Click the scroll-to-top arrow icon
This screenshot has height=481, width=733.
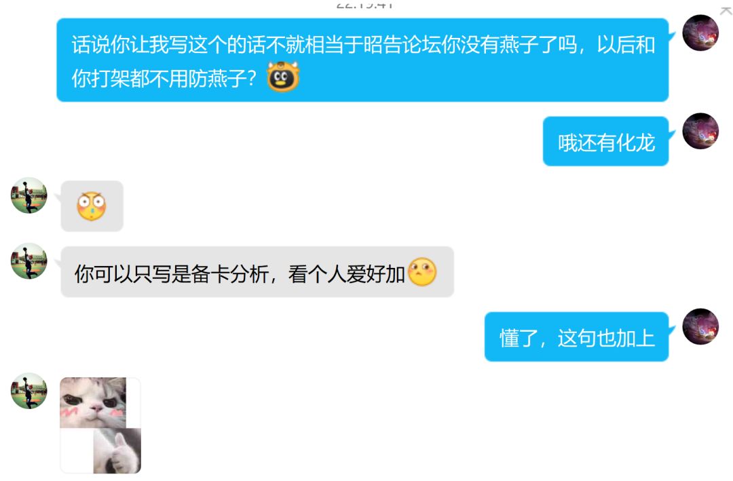click(x=726, y=10)
